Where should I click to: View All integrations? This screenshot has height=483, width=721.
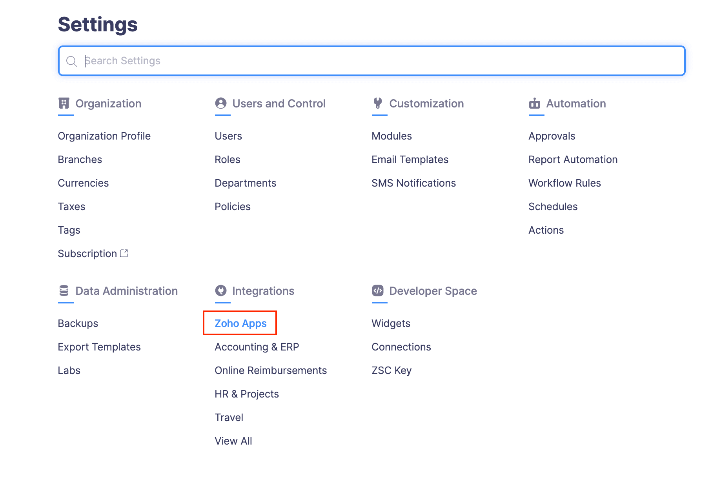click(233, 441)
